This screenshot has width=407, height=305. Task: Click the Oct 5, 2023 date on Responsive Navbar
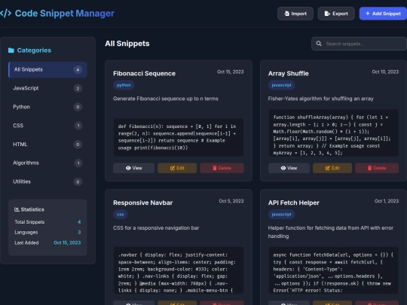point(231,201)
